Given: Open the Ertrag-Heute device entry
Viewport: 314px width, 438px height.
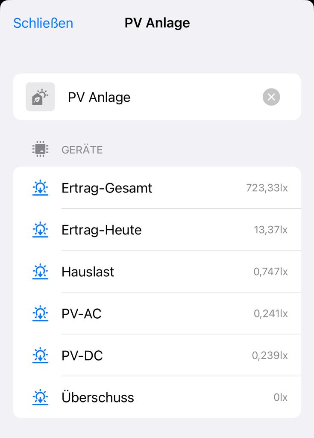Looking at the screenshot, I should coord(102,230).
